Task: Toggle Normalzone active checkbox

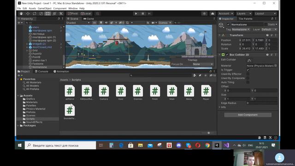Action: tap(228, 24)
